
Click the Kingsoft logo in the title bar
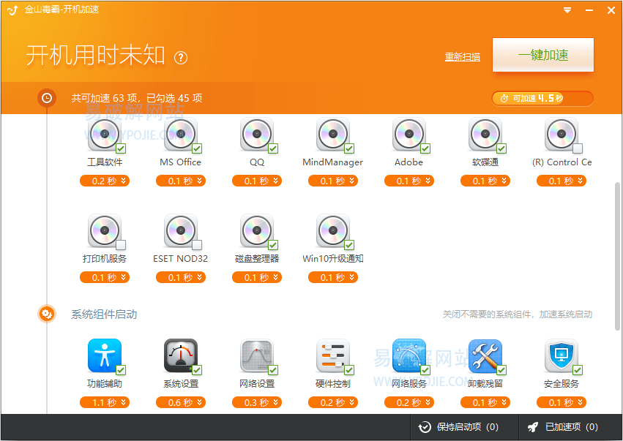coord(12,10)
